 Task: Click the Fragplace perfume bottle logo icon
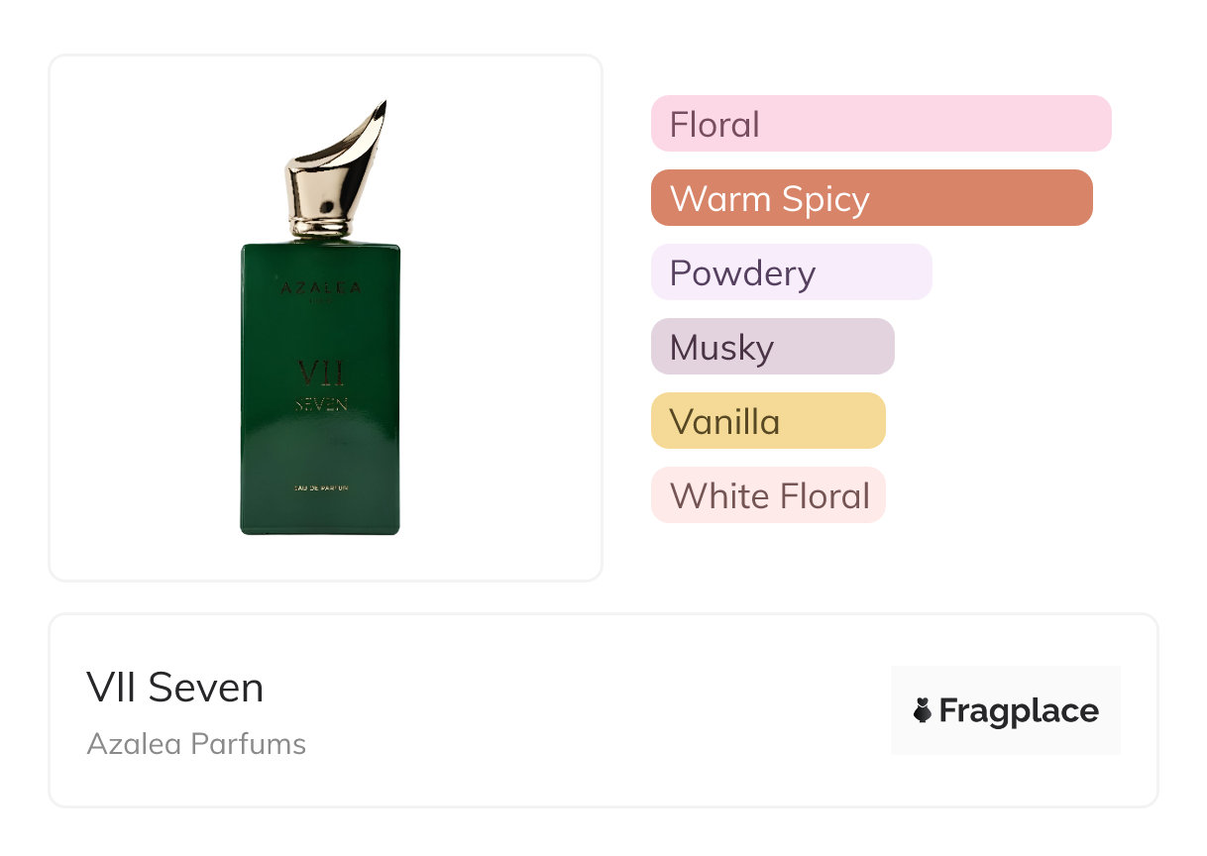coord(923,710)
